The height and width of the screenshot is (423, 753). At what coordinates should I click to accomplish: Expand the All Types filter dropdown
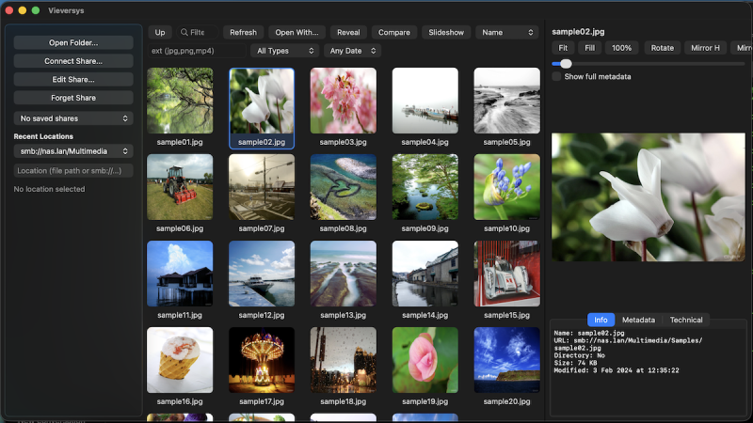tap(285, 51)
